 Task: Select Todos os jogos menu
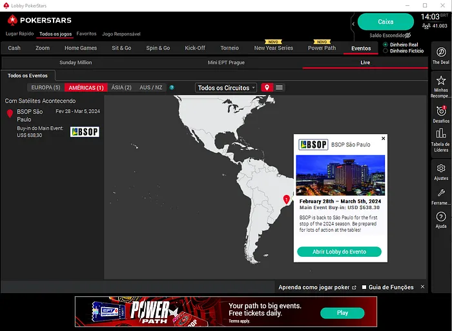(x=56, y=34)
